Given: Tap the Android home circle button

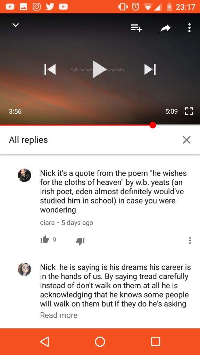Looking at the screenshot, I should [x=100, y=341].
